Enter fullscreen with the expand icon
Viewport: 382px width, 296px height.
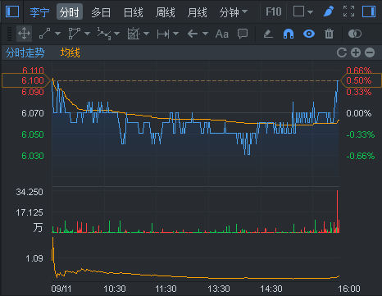[348, 11]
